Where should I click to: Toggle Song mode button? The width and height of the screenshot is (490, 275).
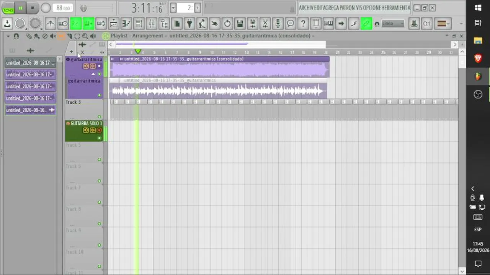(x=8, y=8)
